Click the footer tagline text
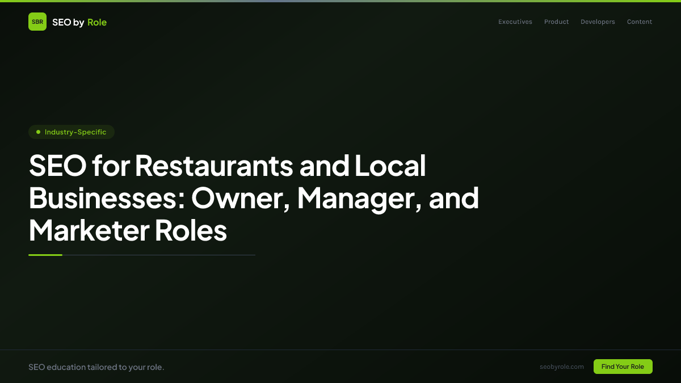The height and width of the screenshot is (383, 681). (96, 367)
